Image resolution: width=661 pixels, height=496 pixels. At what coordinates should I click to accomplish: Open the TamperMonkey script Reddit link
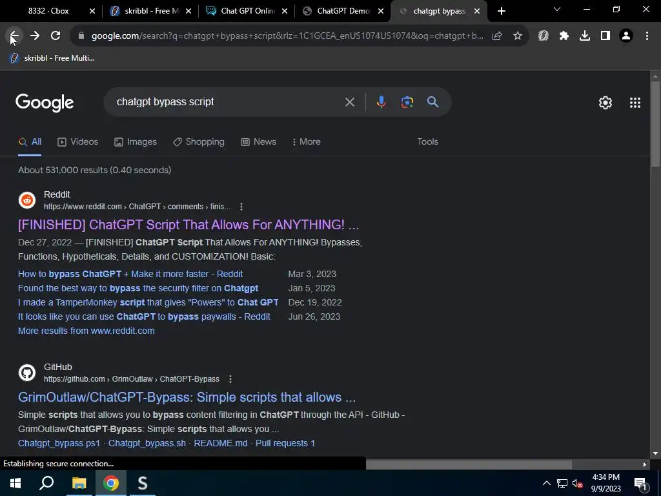coord(148,302)
